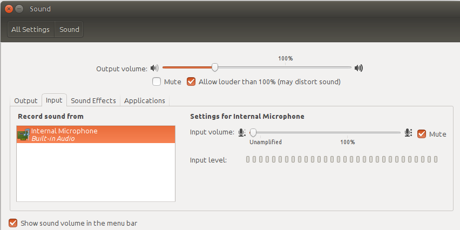Click the loud output volume speaker icon
Viewport: 460px width, 230px height.
[358, 68]
